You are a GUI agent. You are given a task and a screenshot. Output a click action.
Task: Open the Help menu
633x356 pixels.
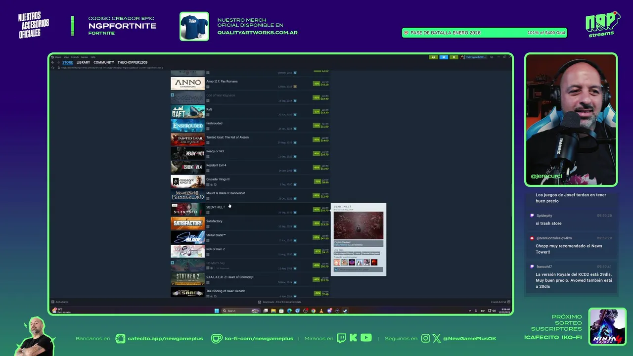[93, 57]
